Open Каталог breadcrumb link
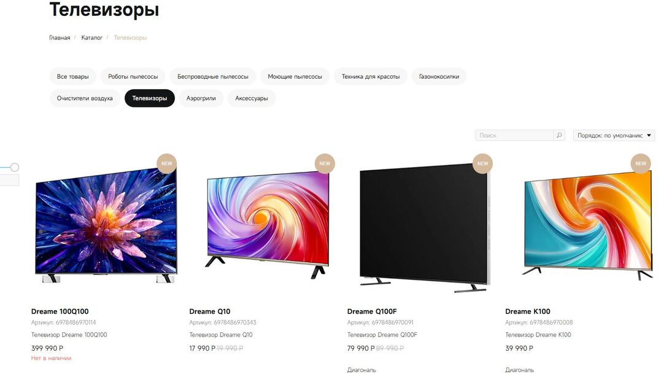The height and width of the screenshot is (374, 669). tap(91, 37)
